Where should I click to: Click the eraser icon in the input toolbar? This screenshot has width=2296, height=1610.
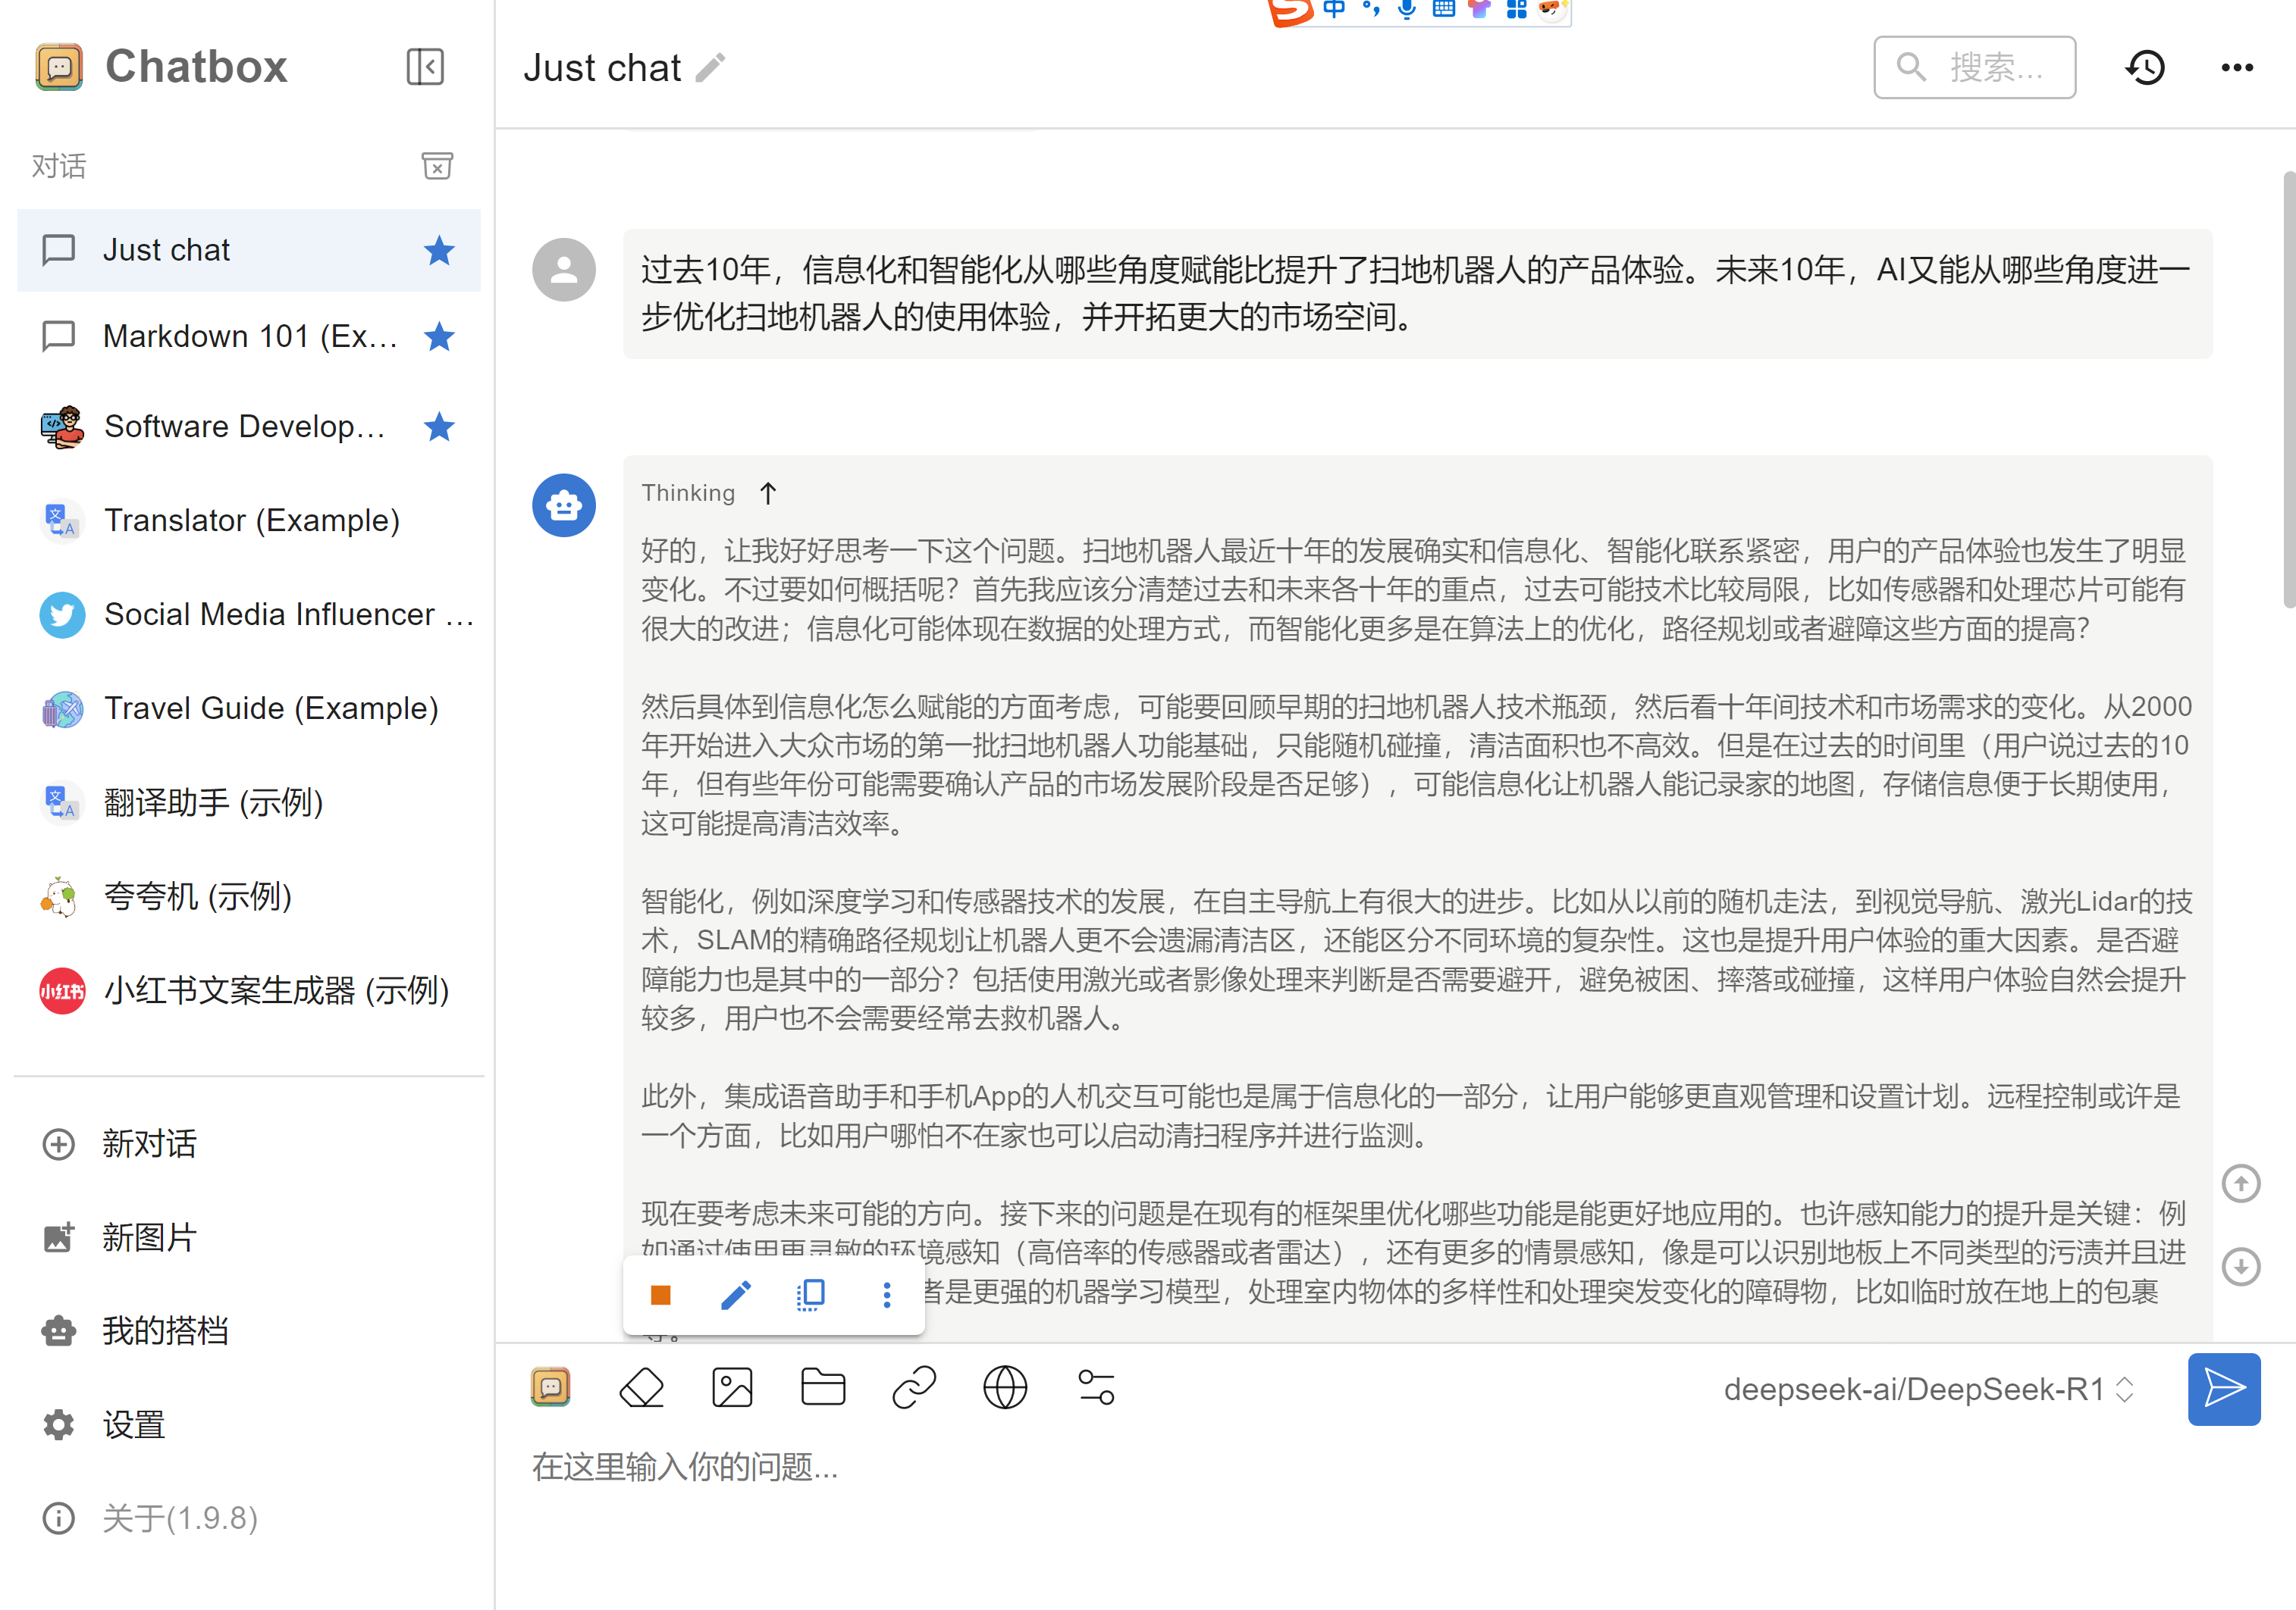(x=641, y=1388)
